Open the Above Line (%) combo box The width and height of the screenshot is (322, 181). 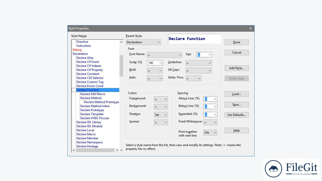pos(210,99)
